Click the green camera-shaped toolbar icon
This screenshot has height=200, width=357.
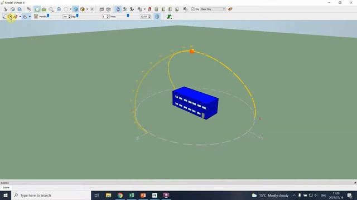point(44,9)
